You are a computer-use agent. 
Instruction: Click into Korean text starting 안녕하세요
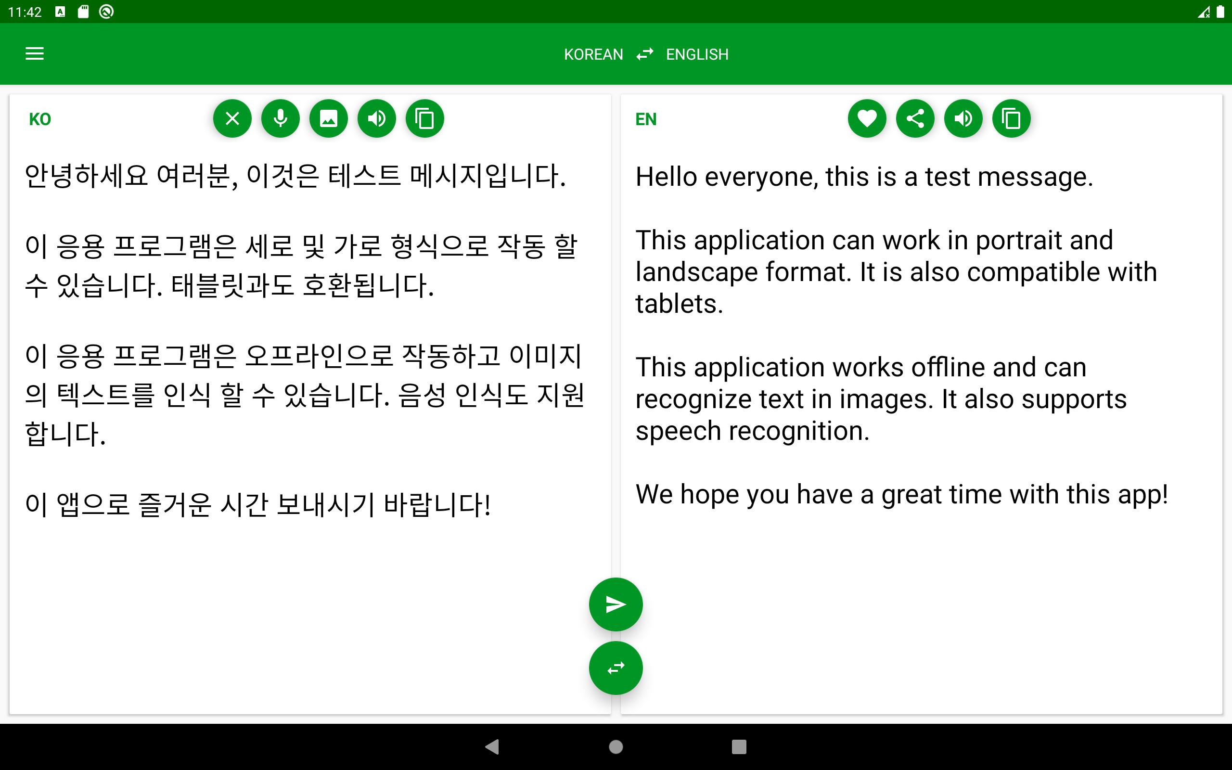coord(295,176)
